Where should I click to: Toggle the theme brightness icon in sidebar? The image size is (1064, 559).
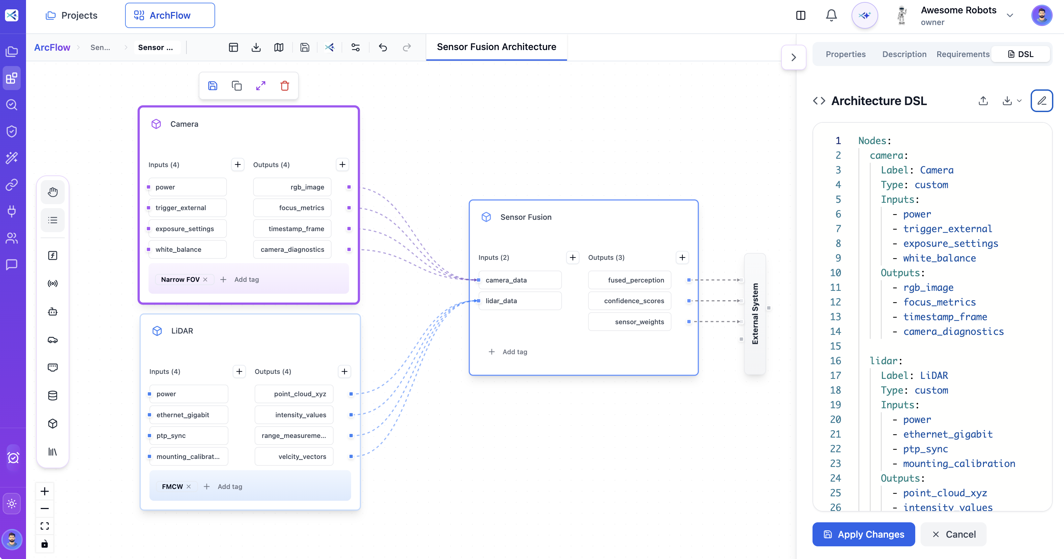[x=12, y=503]
